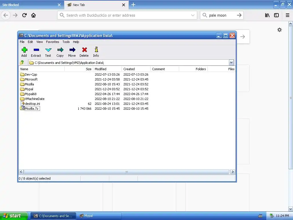Screen dimensions: 293x220
Task: Click the Files column header
Action: pyautogui.click(x=222, y=69)
